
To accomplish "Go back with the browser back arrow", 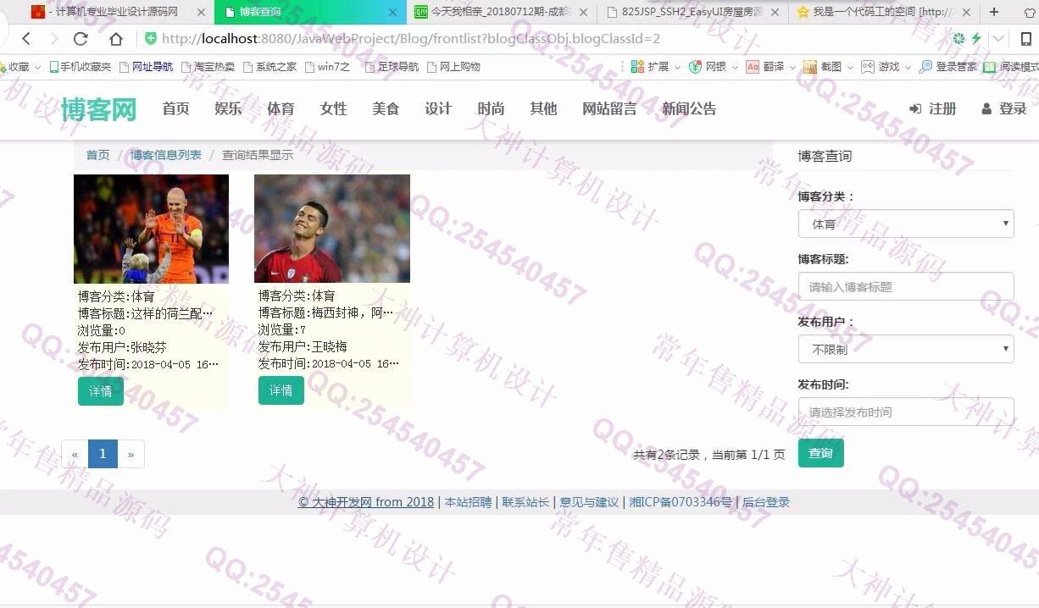I will (x=26, y=39).
